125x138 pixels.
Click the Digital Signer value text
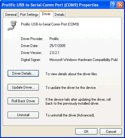point(83,60)
